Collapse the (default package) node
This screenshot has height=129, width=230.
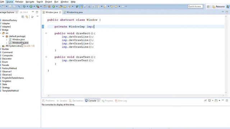[x=3, y=36]
